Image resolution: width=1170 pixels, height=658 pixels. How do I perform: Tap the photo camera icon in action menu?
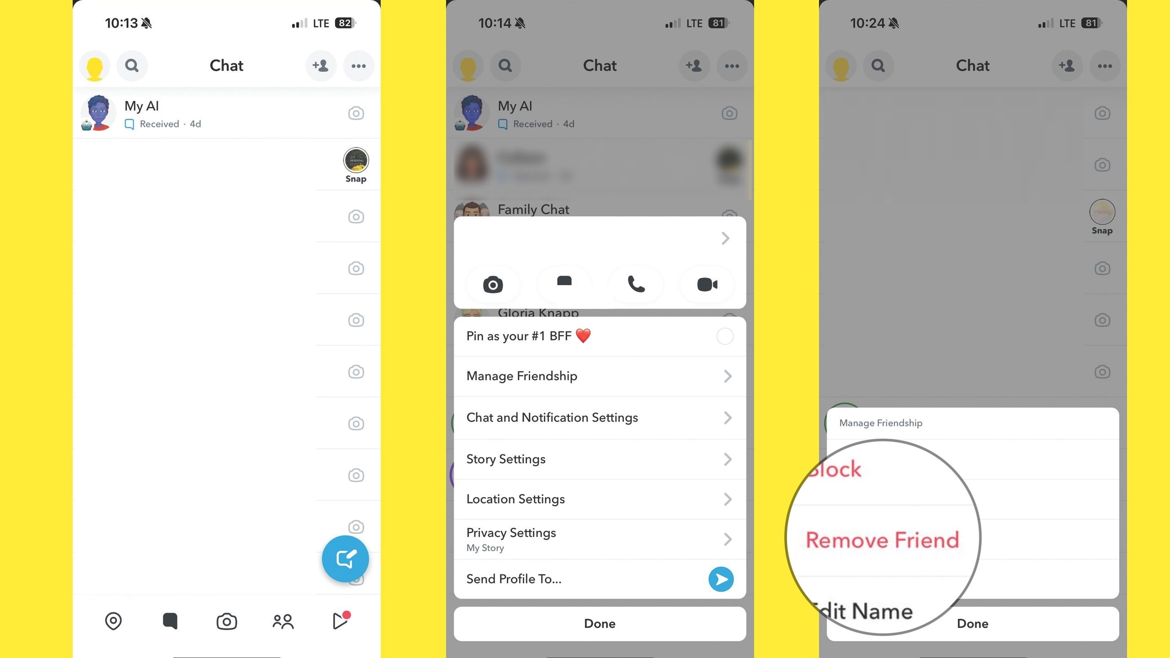493,284
